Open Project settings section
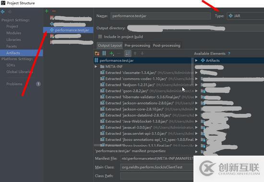The height and width of the screenshot is (182, 264). [x=12, y=26]
